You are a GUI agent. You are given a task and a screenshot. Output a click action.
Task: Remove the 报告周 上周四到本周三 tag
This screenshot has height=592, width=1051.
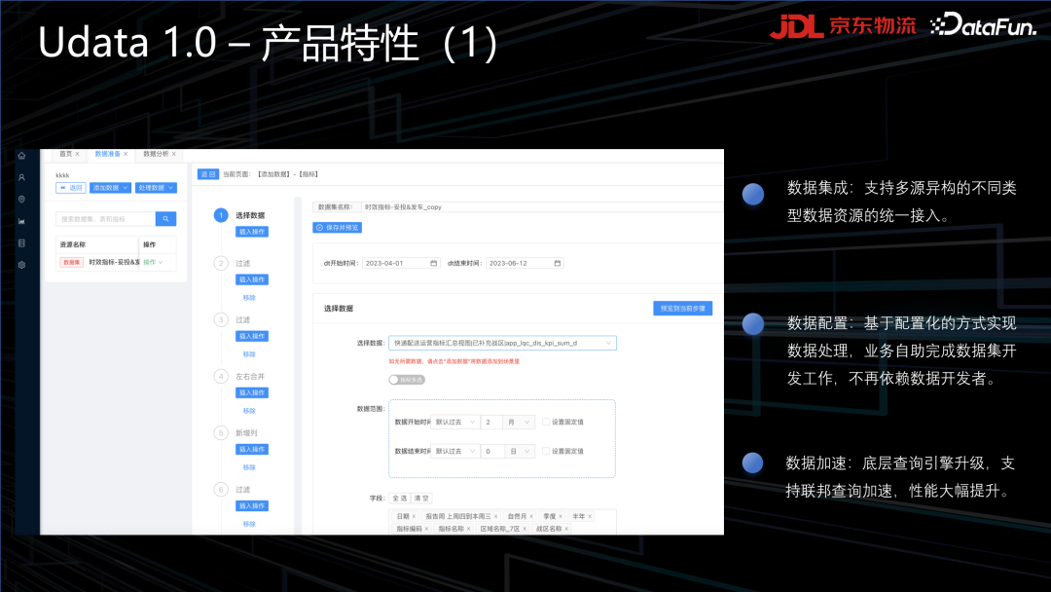495,516
